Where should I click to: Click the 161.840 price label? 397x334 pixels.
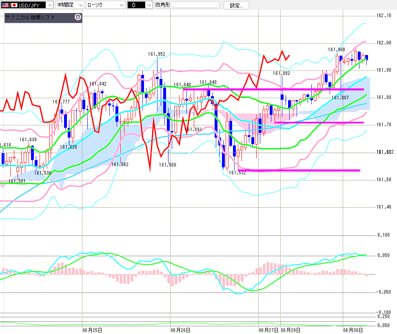coord(182,85)
